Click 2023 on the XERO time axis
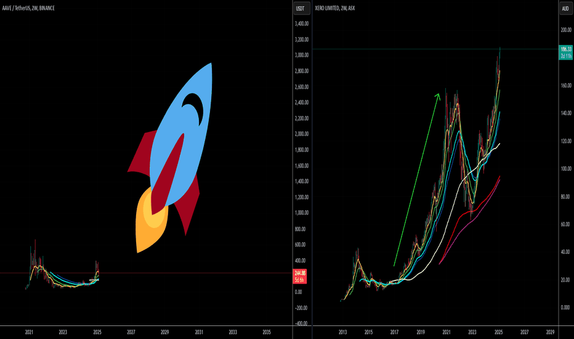The width and height of the screenshot is (574, 339). [x=472, y=332]
